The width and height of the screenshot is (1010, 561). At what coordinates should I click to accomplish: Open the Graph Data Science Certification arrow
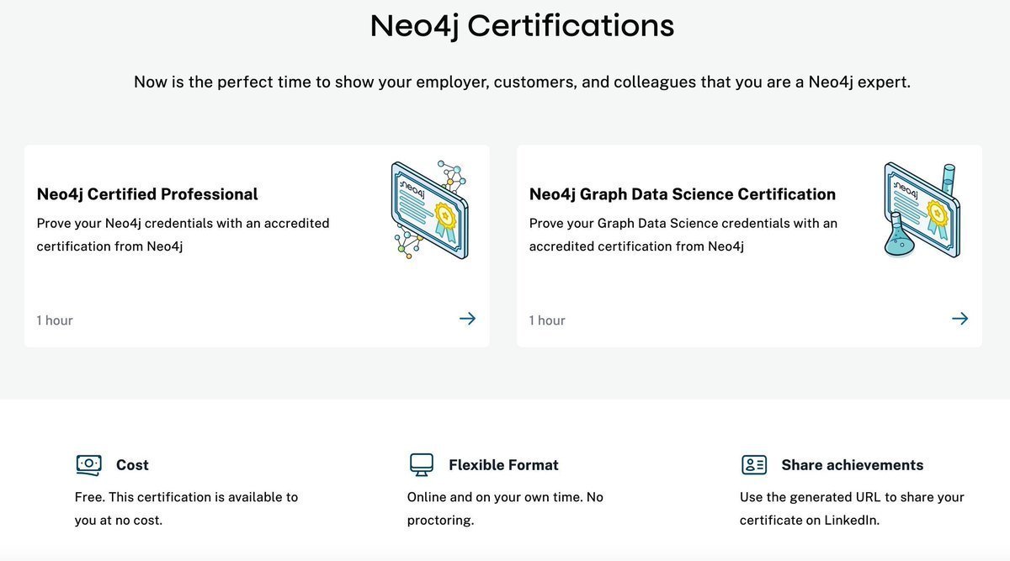click(959, 319)
